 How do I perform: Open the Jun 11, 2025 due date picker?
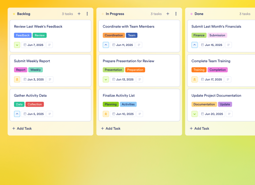122,45
